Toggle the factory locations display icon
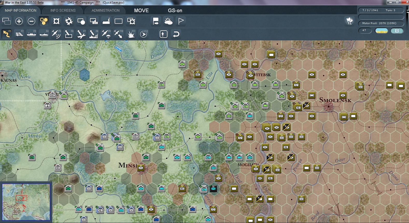 [106, 21]
